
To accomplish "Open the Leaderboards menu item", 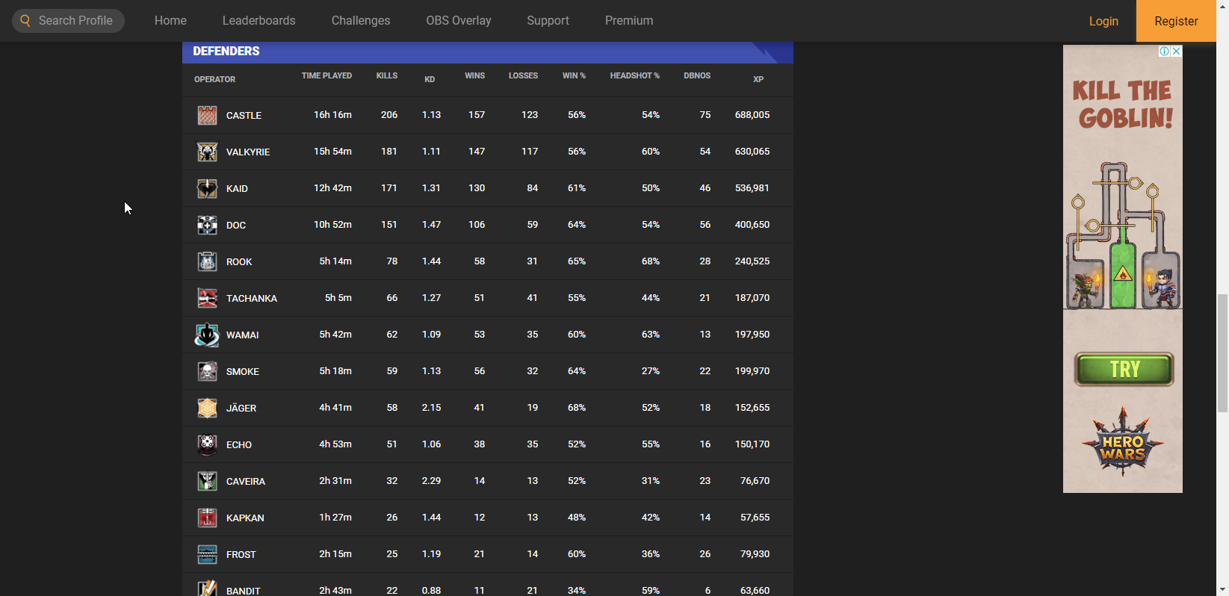I will (259, 21).
